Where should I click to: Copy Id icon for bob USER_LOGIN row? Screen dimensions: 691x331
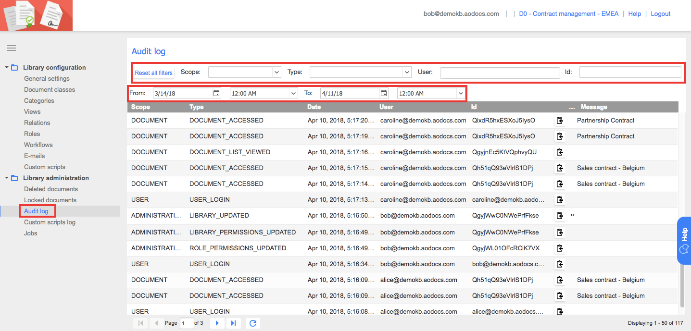560,264
